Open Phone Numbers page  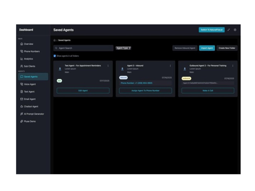click(x=33, y=51)
